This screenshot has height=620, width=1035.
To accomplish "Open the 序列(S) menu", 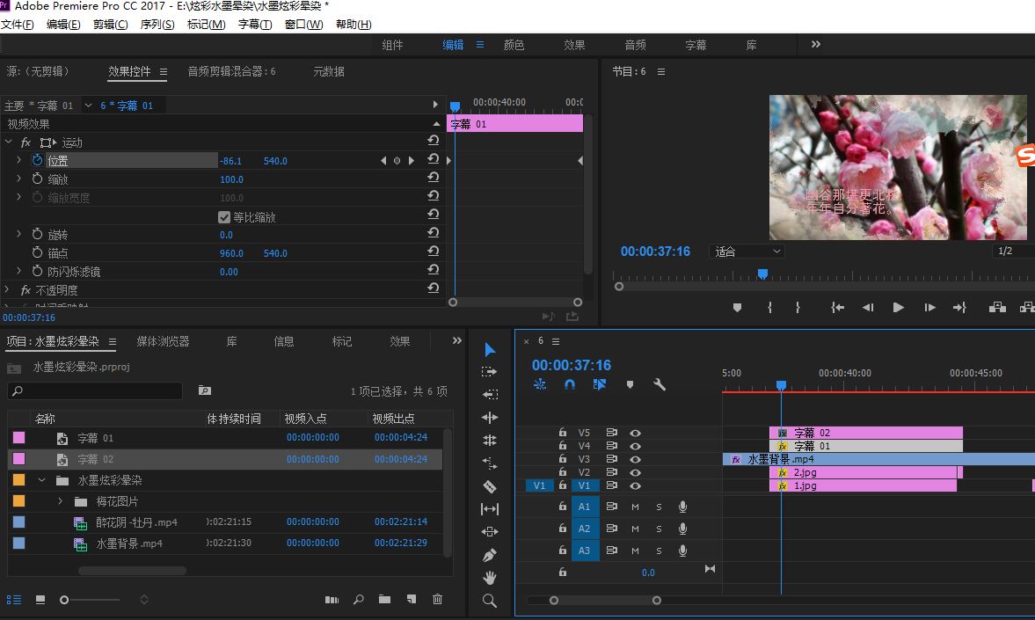I will point(157,24).
